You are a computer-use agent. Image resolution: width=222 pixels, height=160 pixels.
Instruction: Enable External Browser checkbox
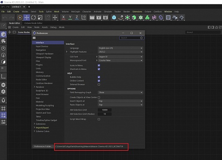click(99, 84)
